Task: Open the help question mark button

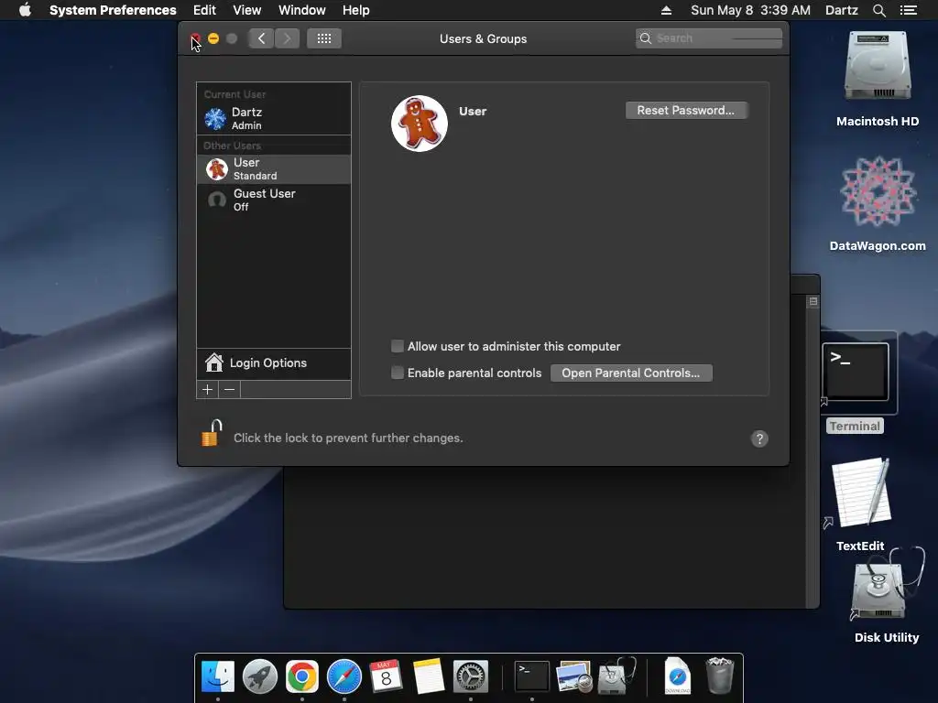Action: [759, 438]
